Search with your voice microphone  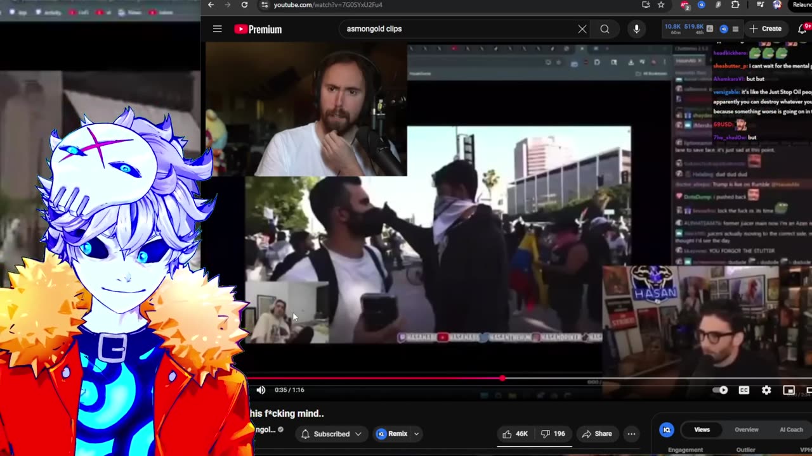point(636,29)
